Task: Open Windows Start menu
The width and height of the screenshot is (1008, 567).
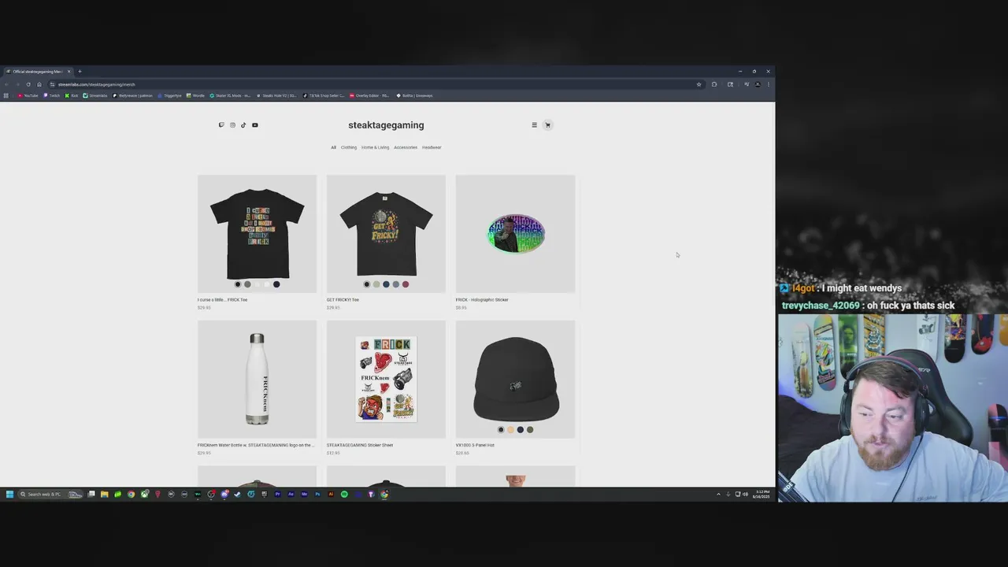Action: click(9, 495)
